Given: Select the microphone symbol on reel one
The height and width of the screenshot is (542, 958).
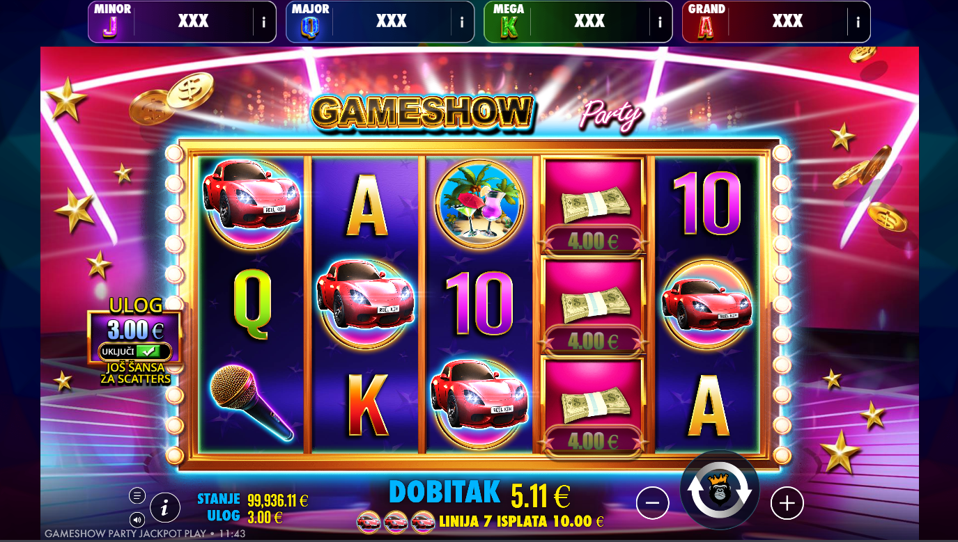Looking at the screenshot, I should (x=252, y=403).
